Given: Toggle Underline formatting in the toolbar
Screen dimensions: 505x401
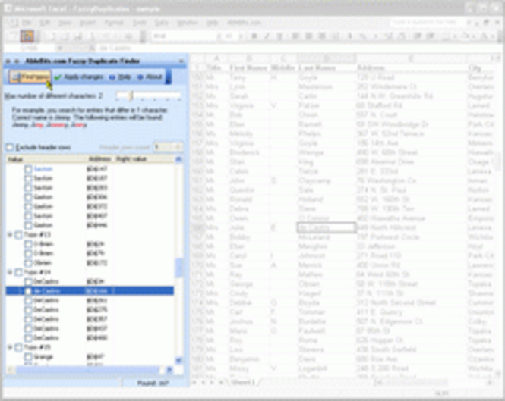Looking at the screenshot, I should coord(280,36).
